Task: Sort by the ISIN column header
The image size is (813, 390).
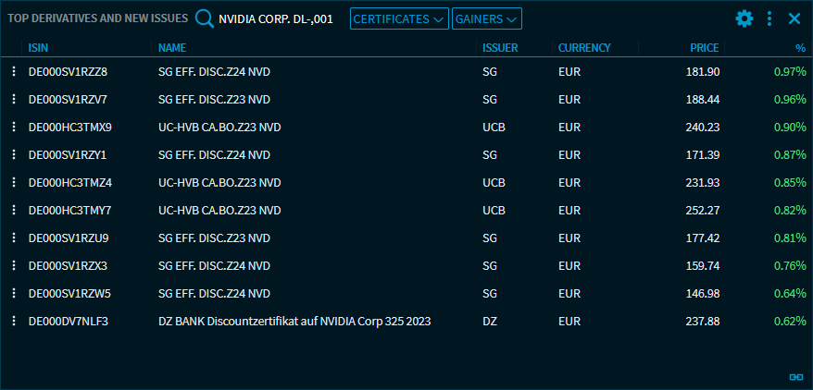Action: pos(38,47)
